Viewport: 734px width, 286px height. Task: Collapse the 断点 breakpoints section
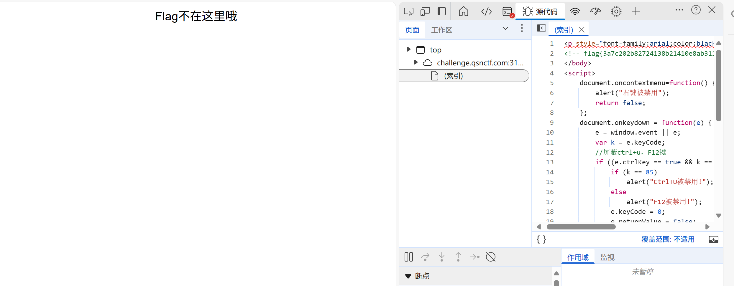(408, 276)
